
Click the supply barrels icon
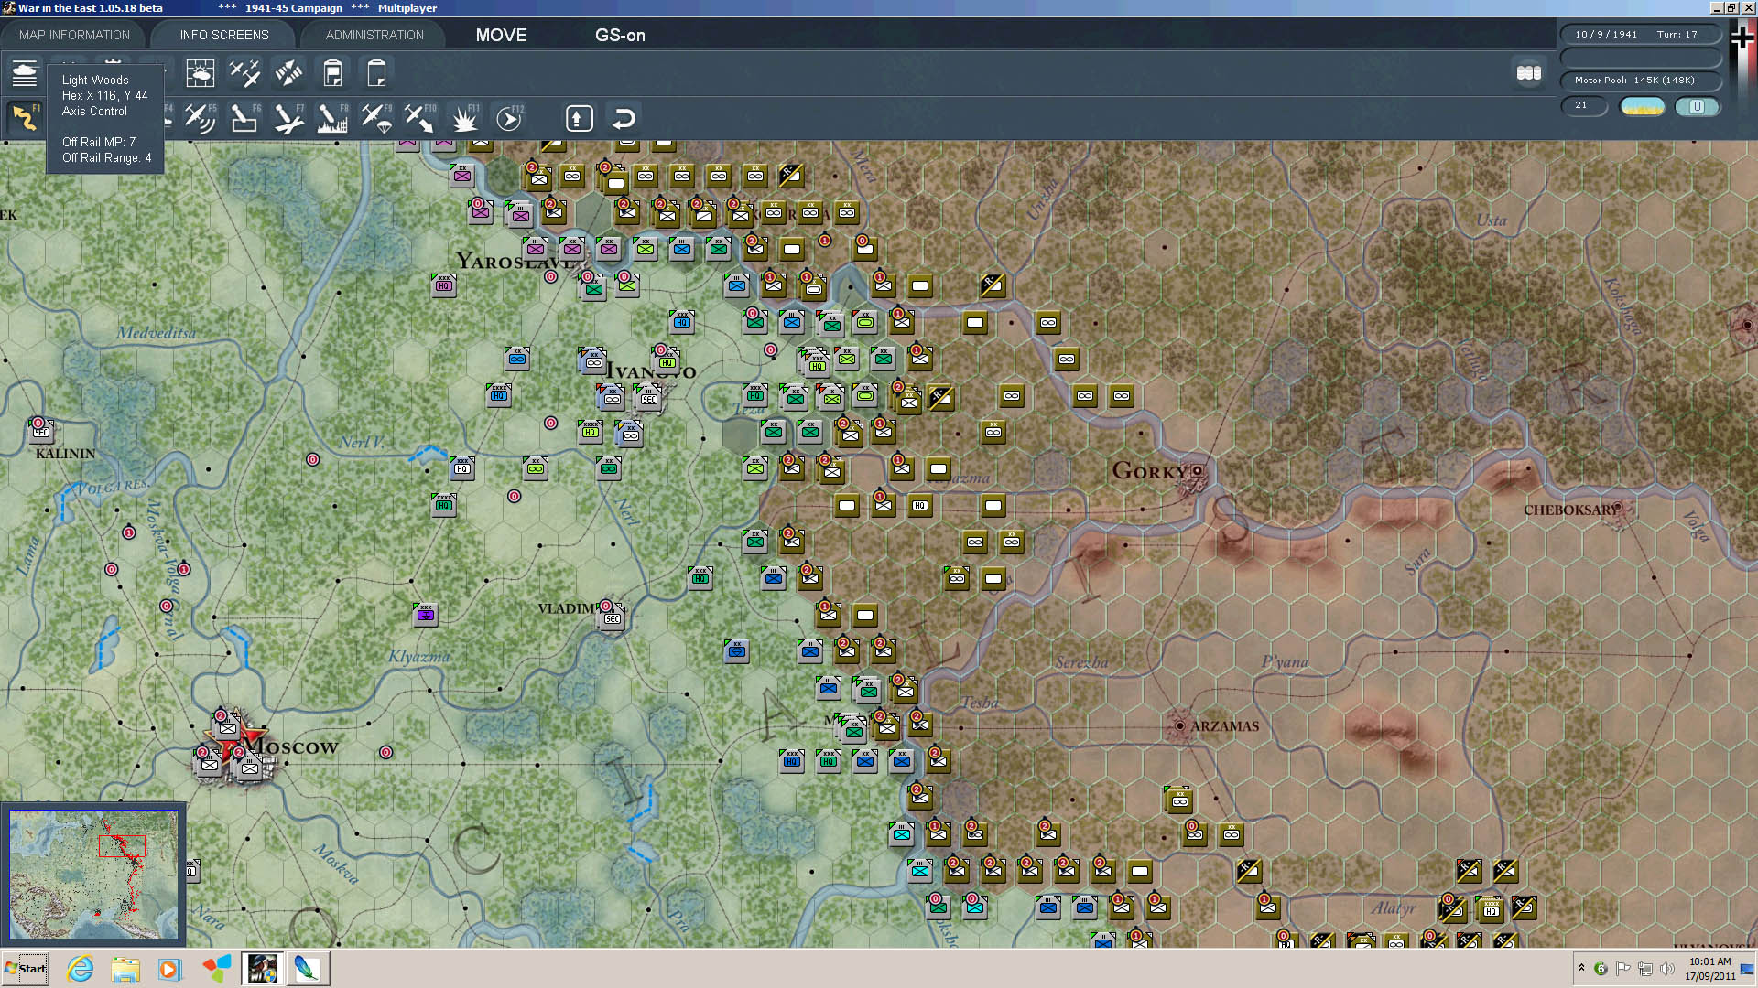pos(1529,72)
